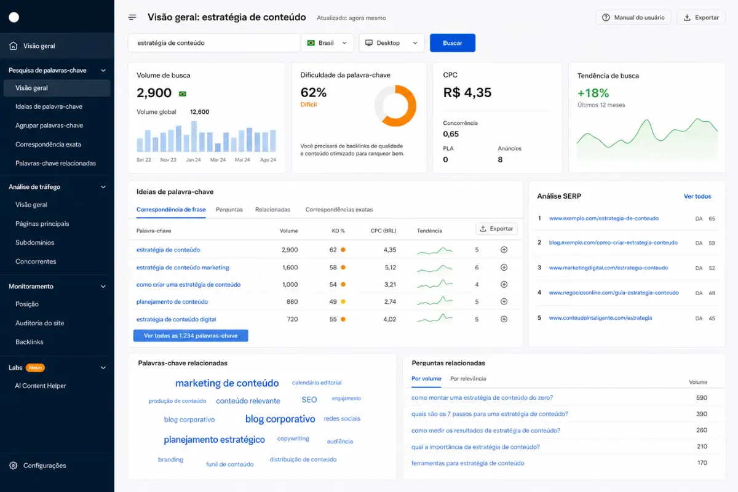Collapse the Análise de tráfego section
Viewport: 738px width, 492px height.
point(103,187)
